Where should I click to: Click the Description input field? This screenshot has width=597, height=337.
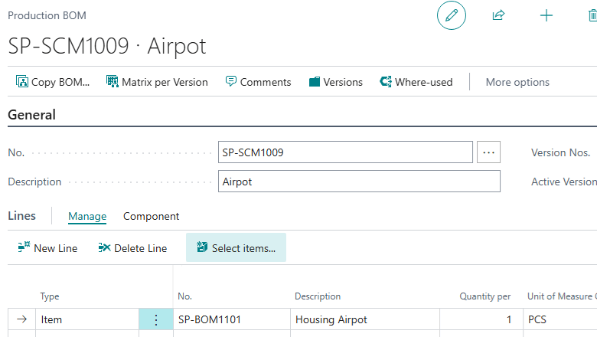(358, 182)
